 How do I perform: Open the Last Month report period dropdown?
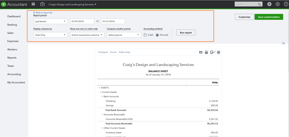[x=50, y=21]
